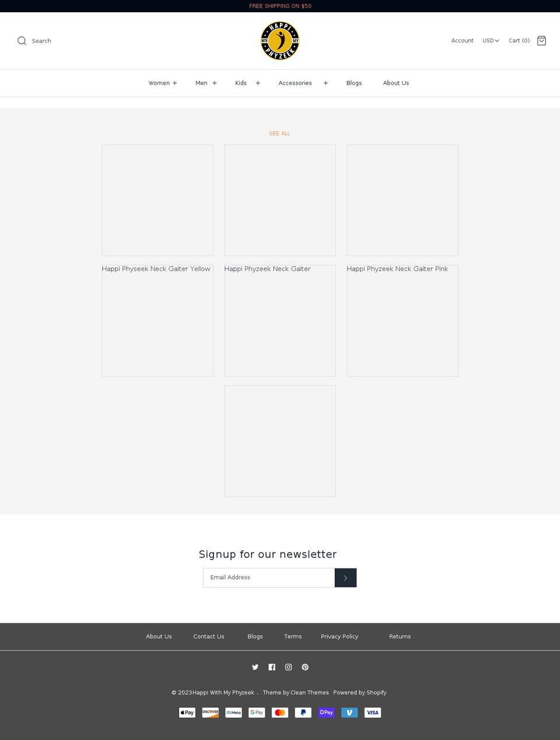The image size is (560, 740).
Task: Open footer Blogs link
Action: coord(255,637)
